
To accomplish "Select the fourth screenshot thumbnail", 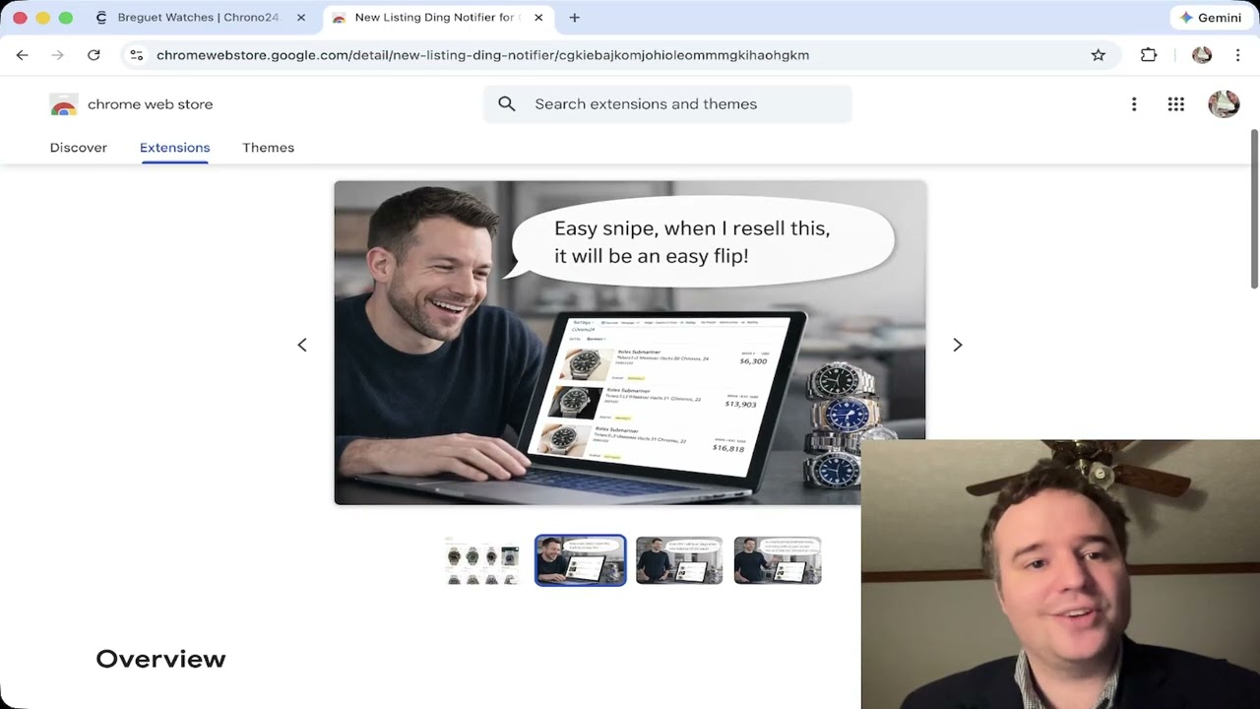I will click(778, 560).
